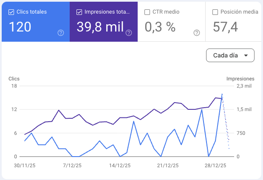Click help icon in Impresiones totales card
The image size is (263, 180).
(129, 33)
